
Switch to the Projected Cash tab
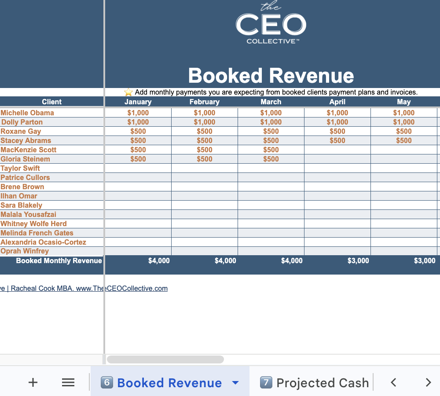(315, 383)
